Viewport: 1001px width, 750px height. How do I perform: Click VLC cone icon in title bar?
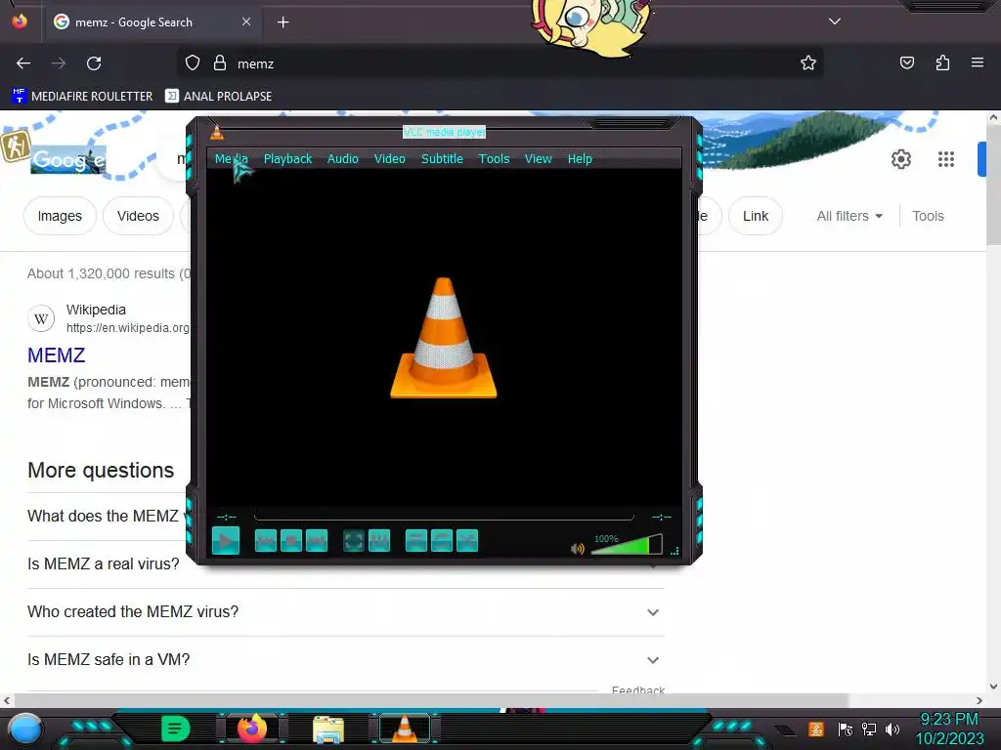point(217,132)
